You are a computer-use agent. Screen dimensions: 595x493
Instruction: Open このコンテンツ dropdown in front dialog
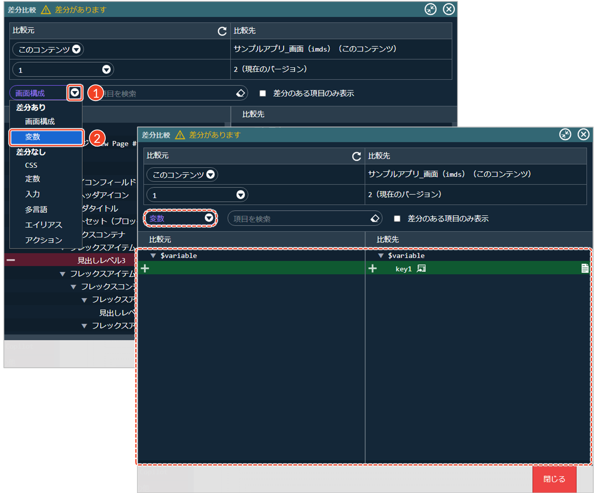(210, 174)
